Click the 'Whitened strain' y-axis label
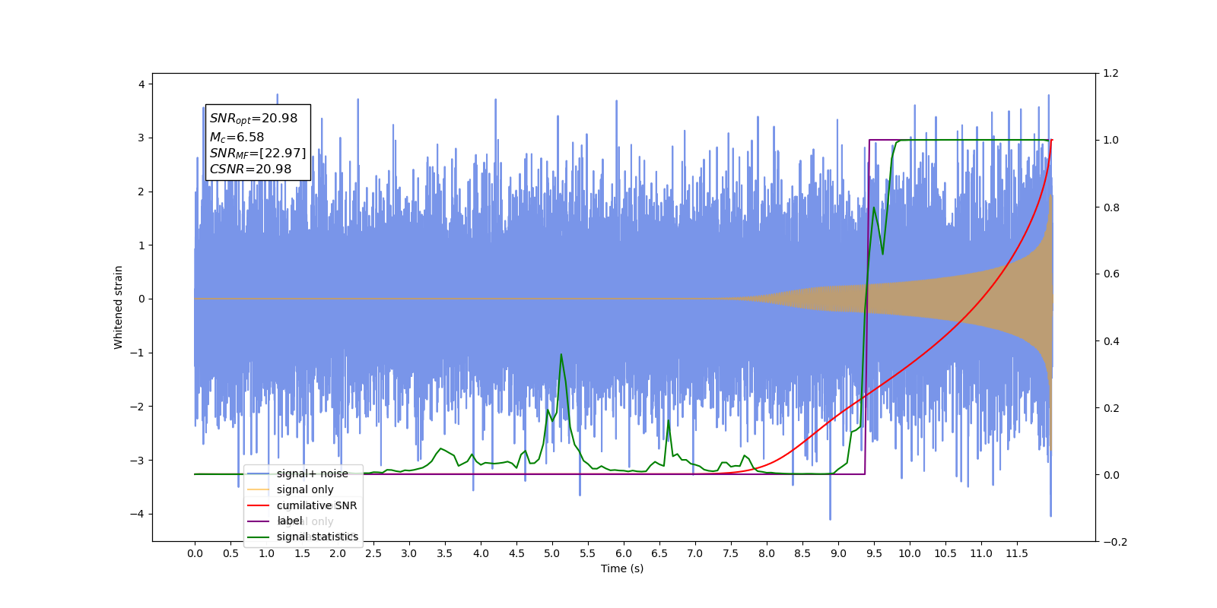 coord(118,307)
